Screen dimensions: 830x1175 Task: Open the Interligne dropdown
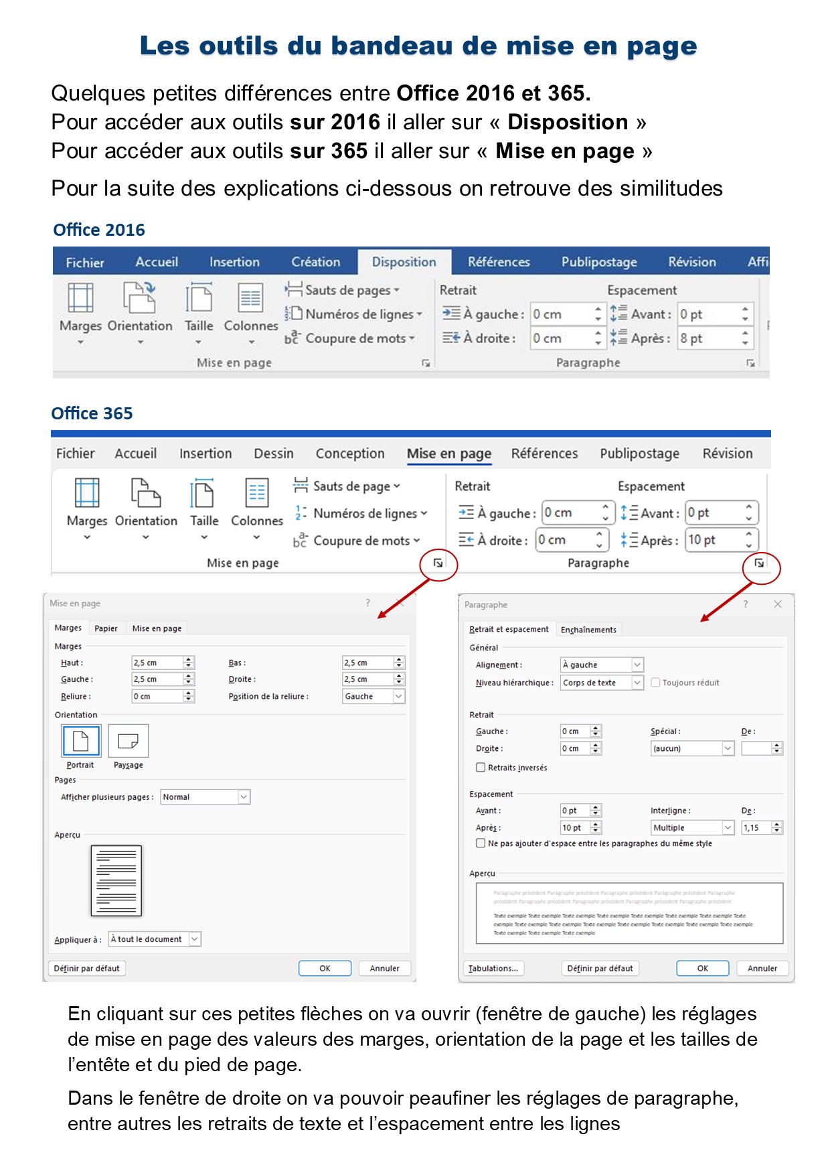(x=692, y=827)
